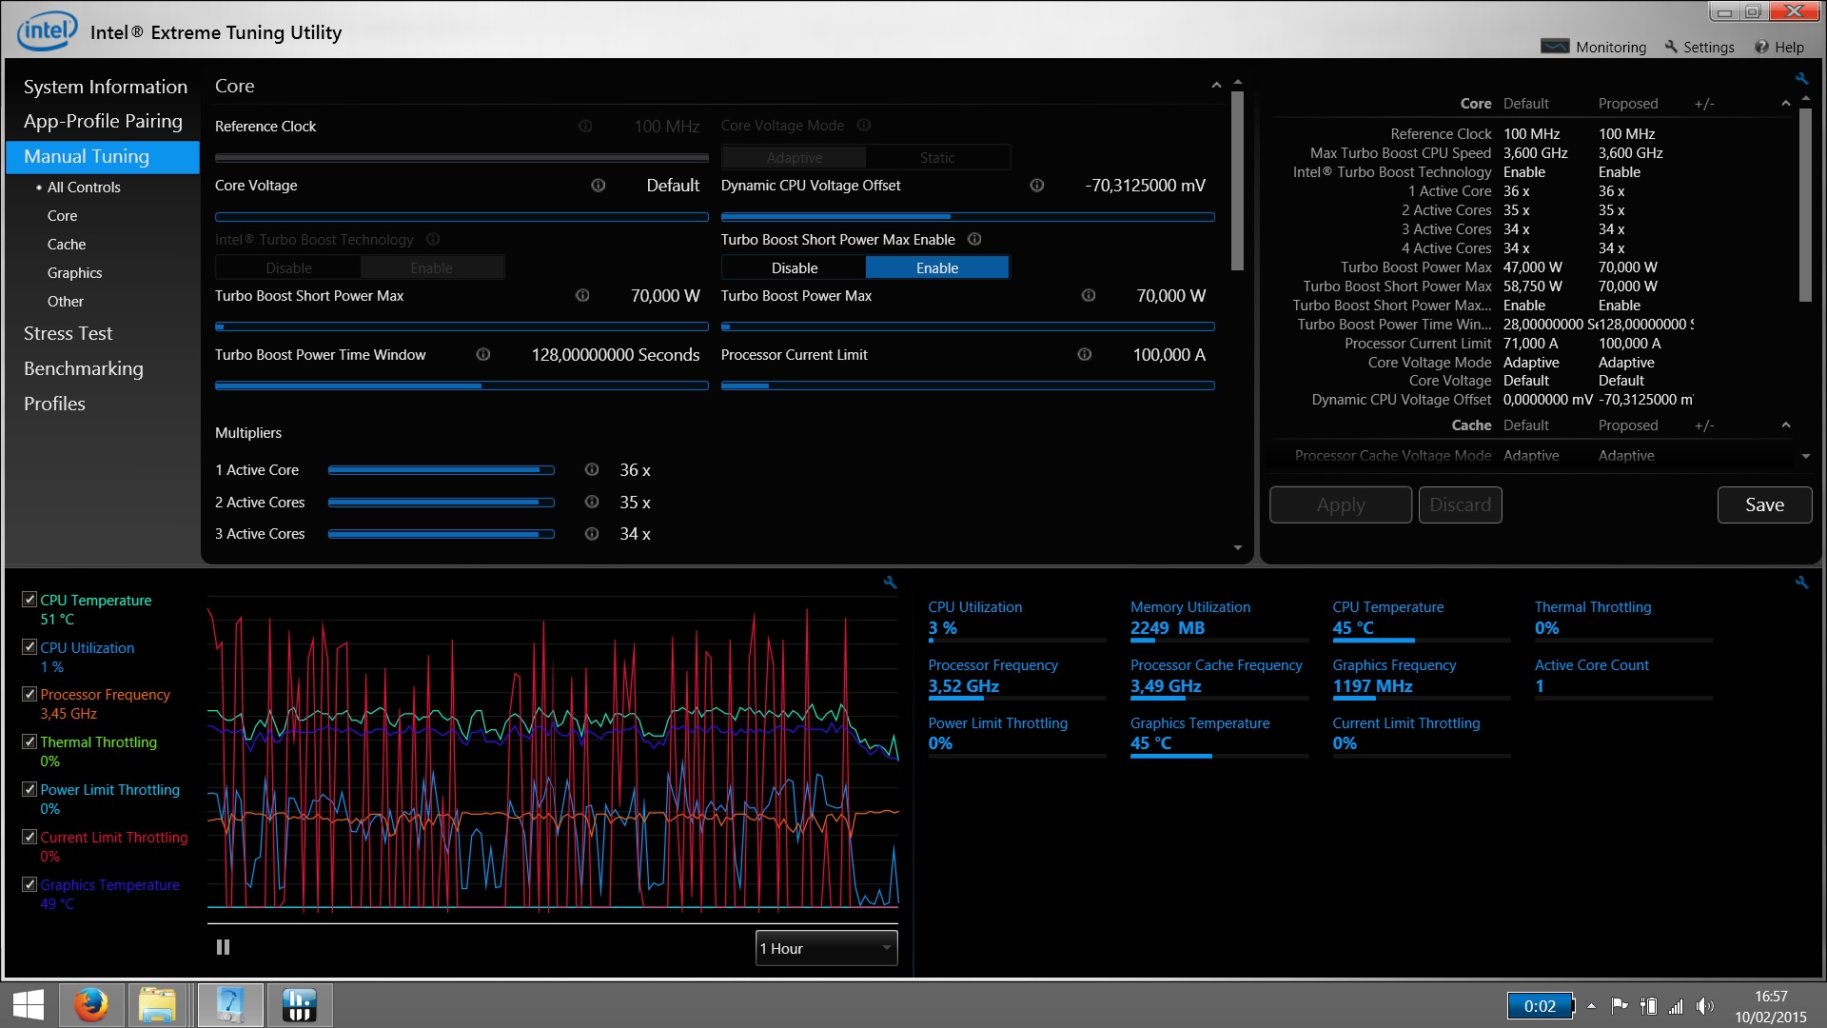Click down arrow in proposed settings scrollbar
This screenshot has width=1827, height=1028.
pyautogui.click(x=1805, y=456)
